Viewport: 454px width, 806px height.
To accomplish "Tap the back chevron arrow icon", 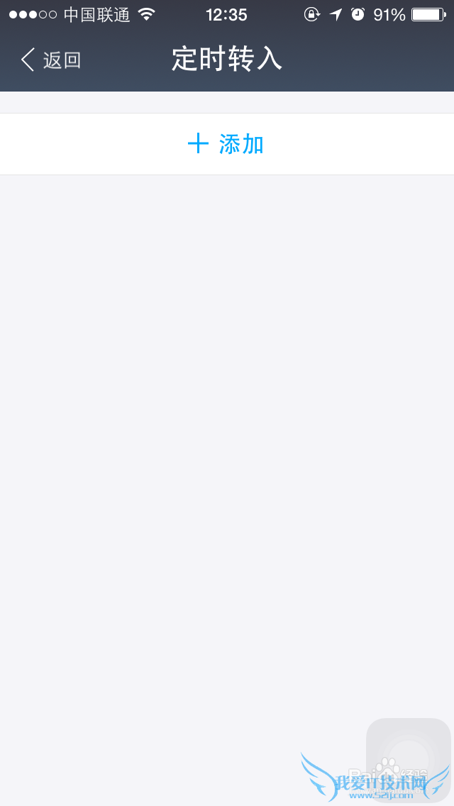I will pyautogui.click(x=28, y=60).
